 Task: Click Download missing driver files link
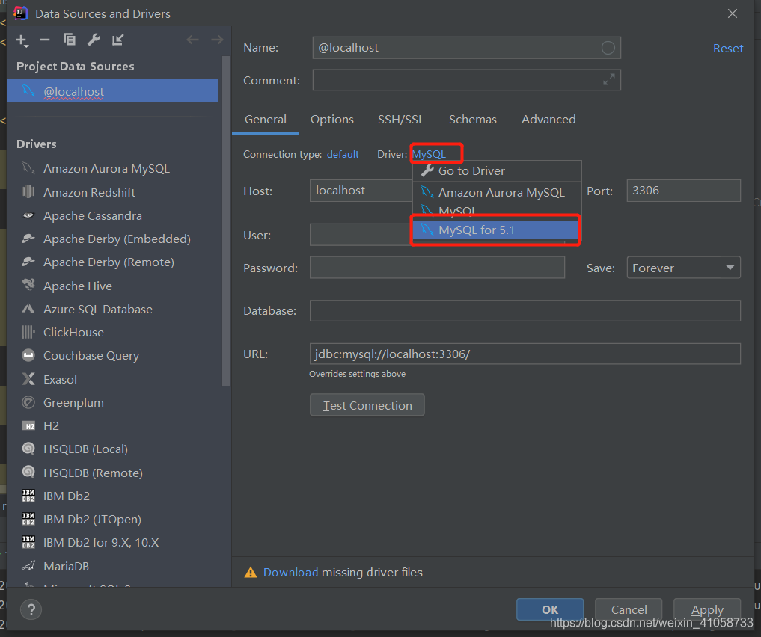point(291,573)
